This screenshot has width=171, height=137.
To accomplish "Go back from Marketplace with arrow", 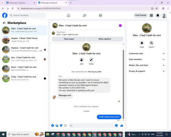I will coord(4,23).
